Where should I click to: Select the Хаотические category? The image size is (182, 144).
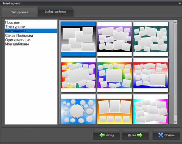tap(16, 31)
